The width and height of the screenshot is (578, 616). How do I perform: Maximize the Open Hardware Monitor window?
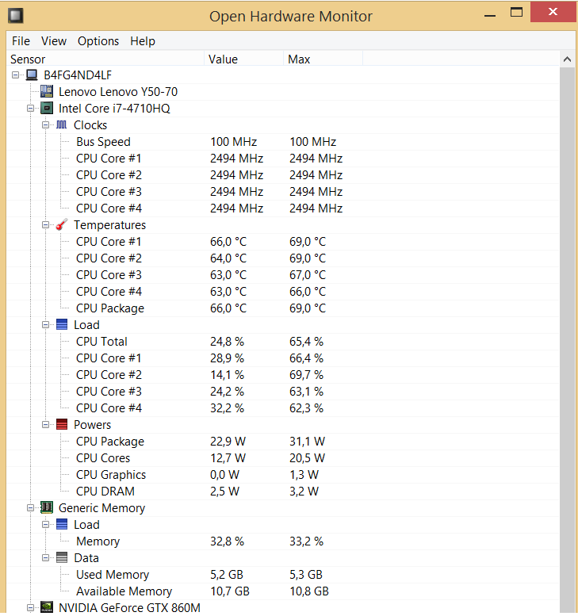[516, 13]
